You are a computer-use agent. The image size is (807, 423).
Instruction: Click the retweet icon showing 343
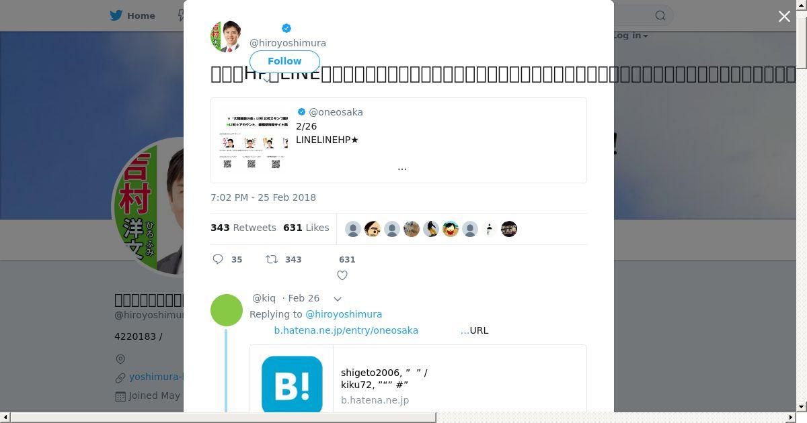[x=272, y=259]
